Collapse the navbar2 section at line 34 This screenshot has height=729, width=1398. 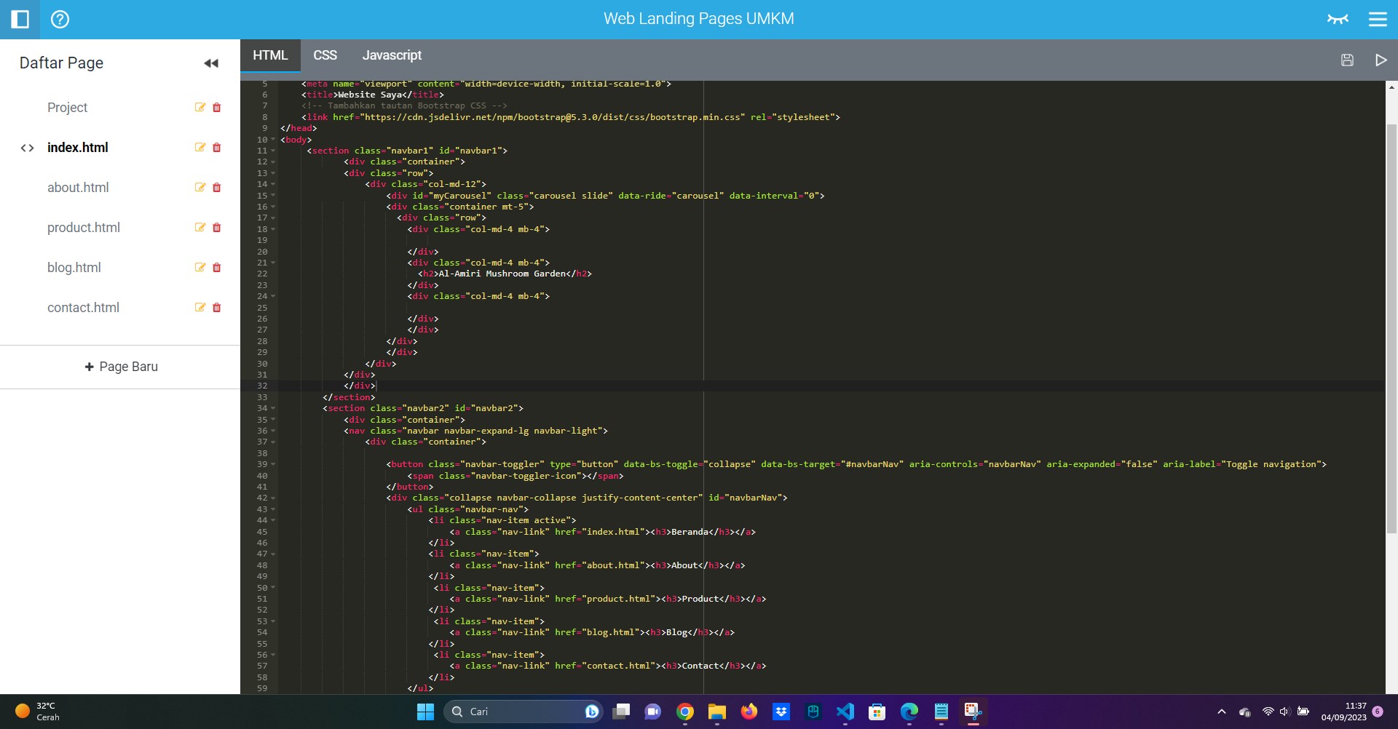pyautogui.click(x=273, y=409)
